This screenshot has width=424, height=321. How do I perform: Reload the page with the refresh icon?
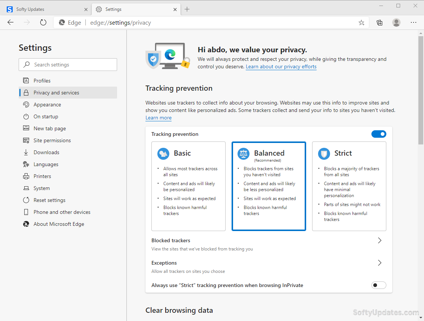[43, 22]
